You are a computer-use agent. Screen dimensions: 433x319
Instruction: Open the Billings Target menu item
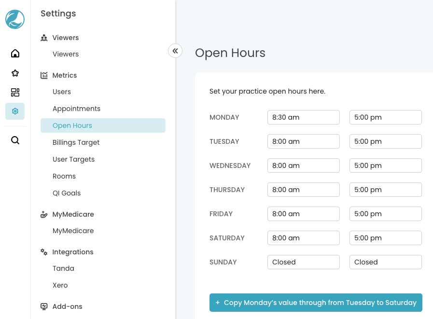coord(76,142)
